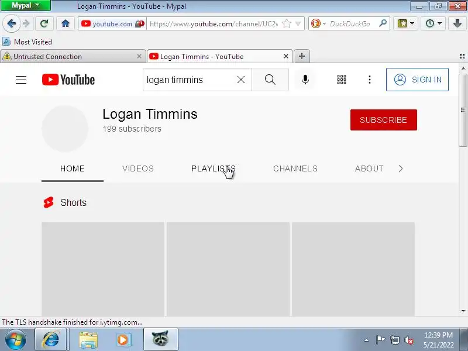Open the browser home page icon

66,23
